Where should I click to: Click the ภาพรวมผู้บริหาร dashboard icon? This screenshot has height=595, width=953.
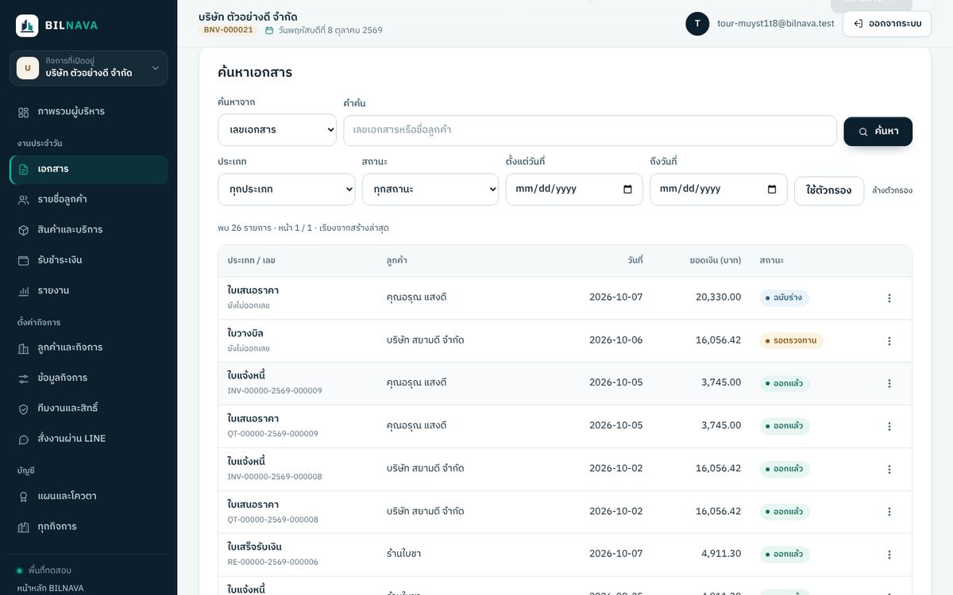24,112
